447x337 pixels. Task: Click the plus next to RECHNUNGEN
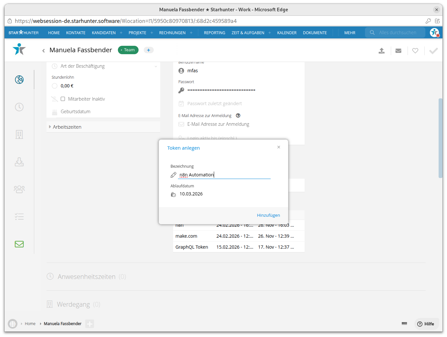pyautogui.click(x=191, y=33)
